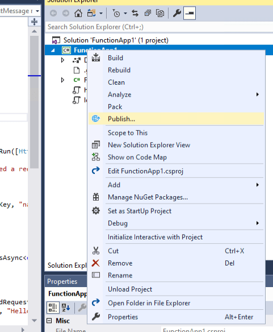Click the Pending Changes Filter clock icon

click(x=116, y=13)
